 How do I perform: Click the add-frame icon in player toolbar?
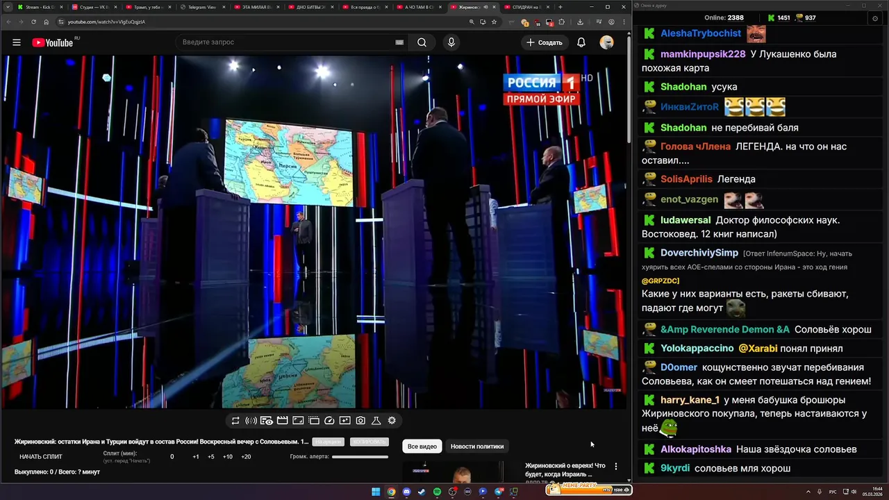pos(345,421)
